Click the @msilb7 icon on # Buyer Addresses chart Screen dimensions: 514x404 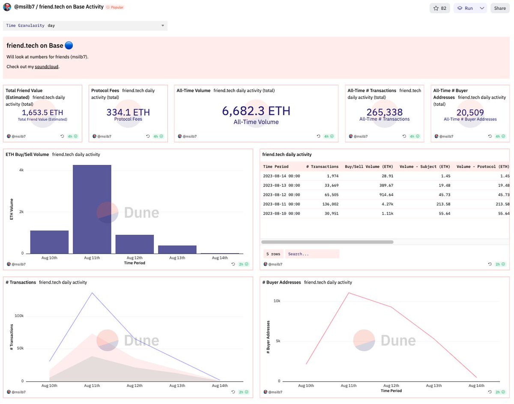265,392
